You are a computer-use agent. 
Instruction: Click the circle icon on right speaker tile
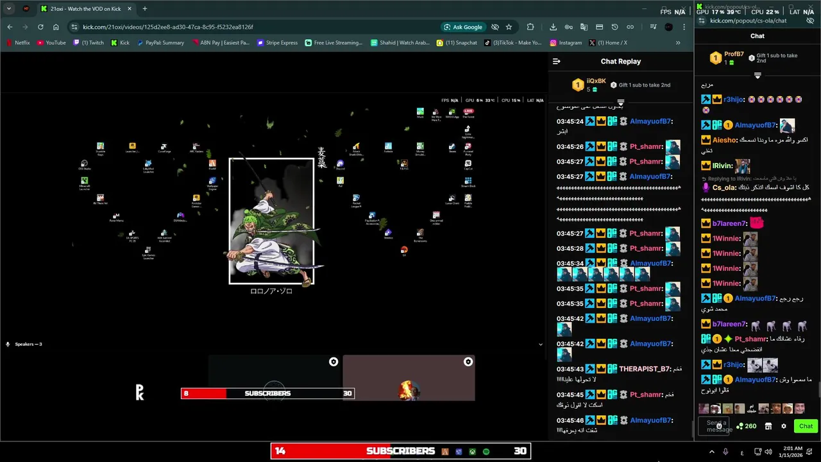[x=468, y=362]
